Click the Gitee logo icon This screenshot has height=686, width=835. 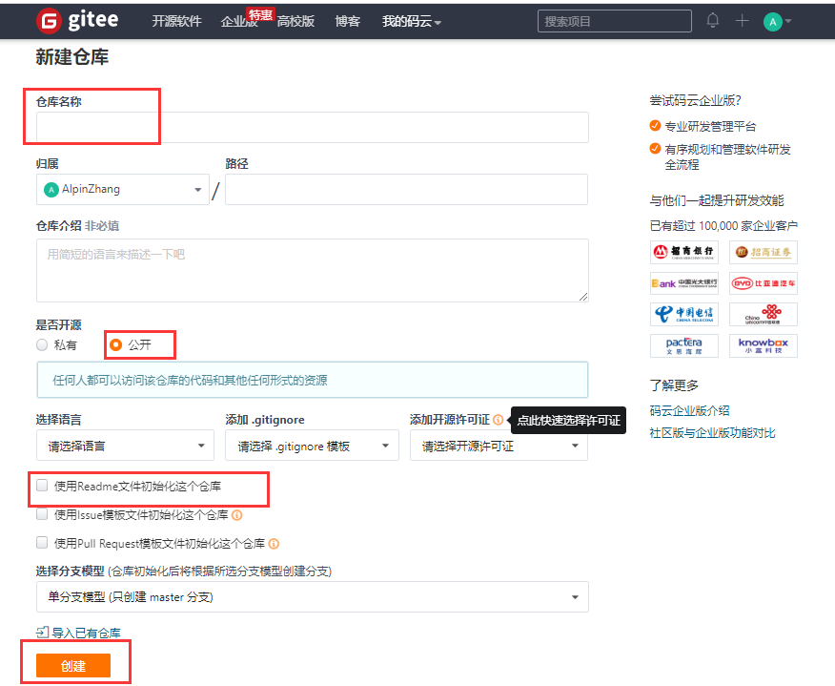(49, 21)
